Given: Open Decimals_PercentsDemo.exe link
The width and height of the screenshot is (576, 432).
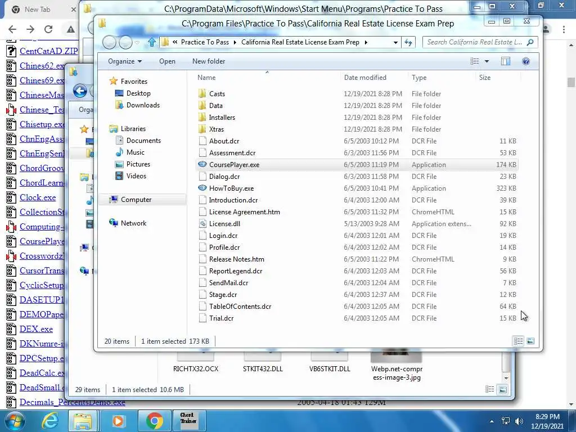Looking at the screenshot, I should (x=73, y=402).
